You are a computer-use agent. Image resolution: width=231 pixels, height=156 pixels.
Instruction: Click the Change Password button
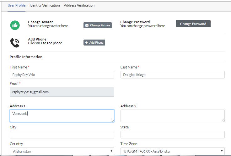pos(193,24)
